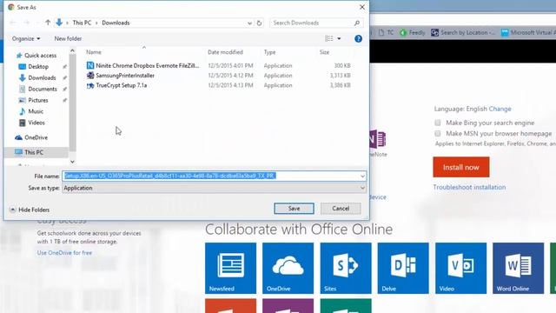556x313 pixels.
Task: Click the TrueCrypt Setup file icon
Action: [x=90, y=85]
